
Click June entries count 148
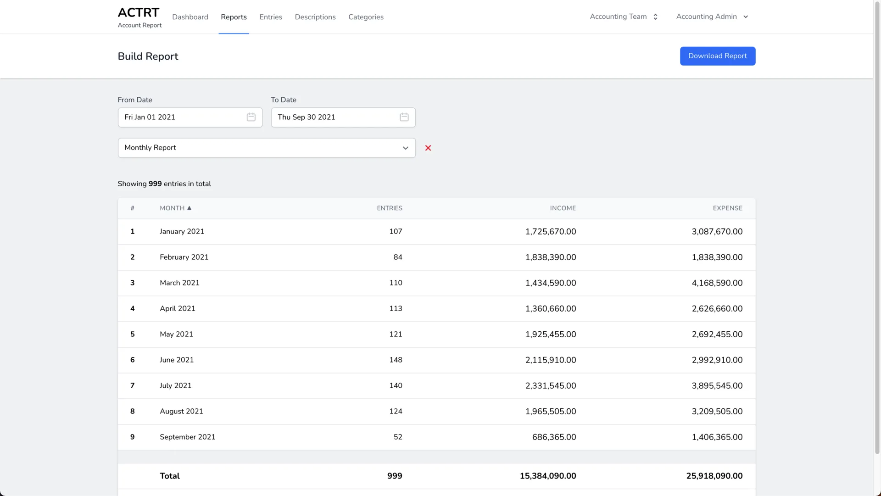pyautogui.click(x=396, y=360)
